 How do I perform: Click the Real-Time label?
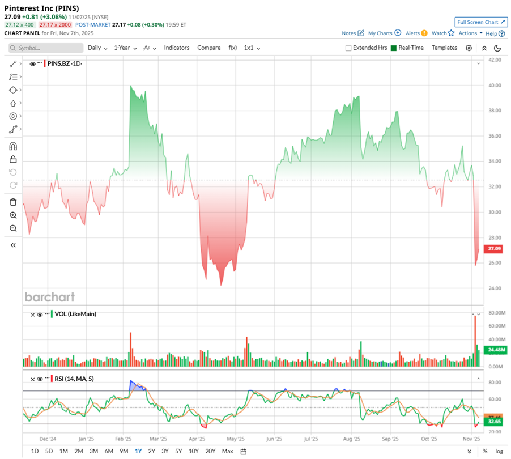[x=411, y=48]
